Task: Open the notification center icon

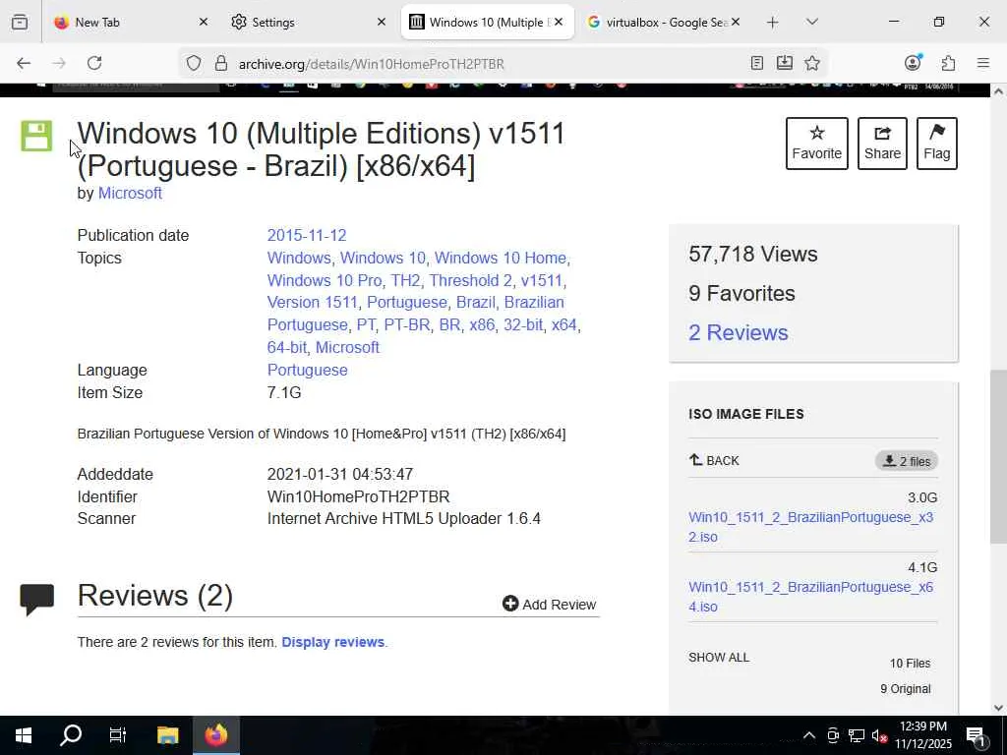Action: tap(977, 736)
